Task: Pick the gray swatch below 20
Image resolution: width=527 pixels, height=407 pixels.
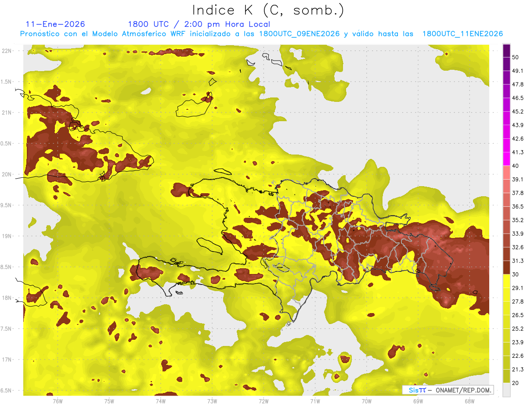Action: click(506, 390)
